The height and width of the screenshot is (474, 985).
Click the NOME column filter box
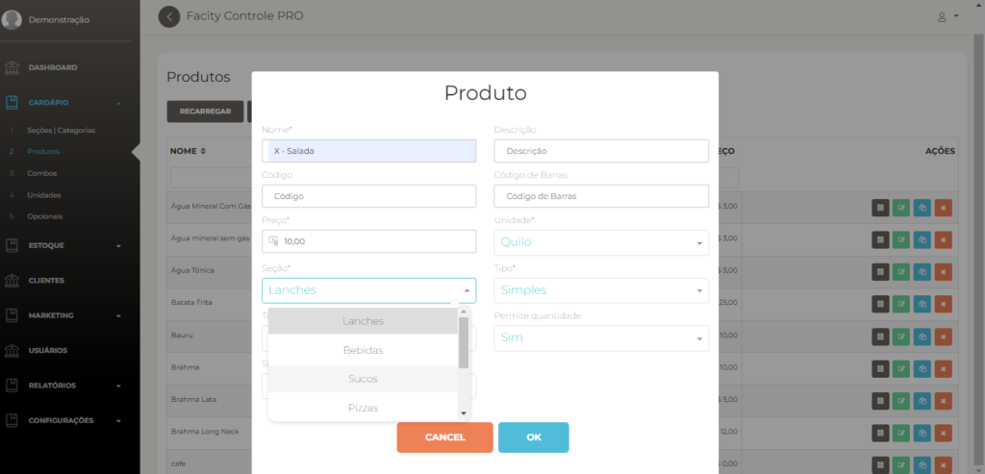[x=211, y=178]
